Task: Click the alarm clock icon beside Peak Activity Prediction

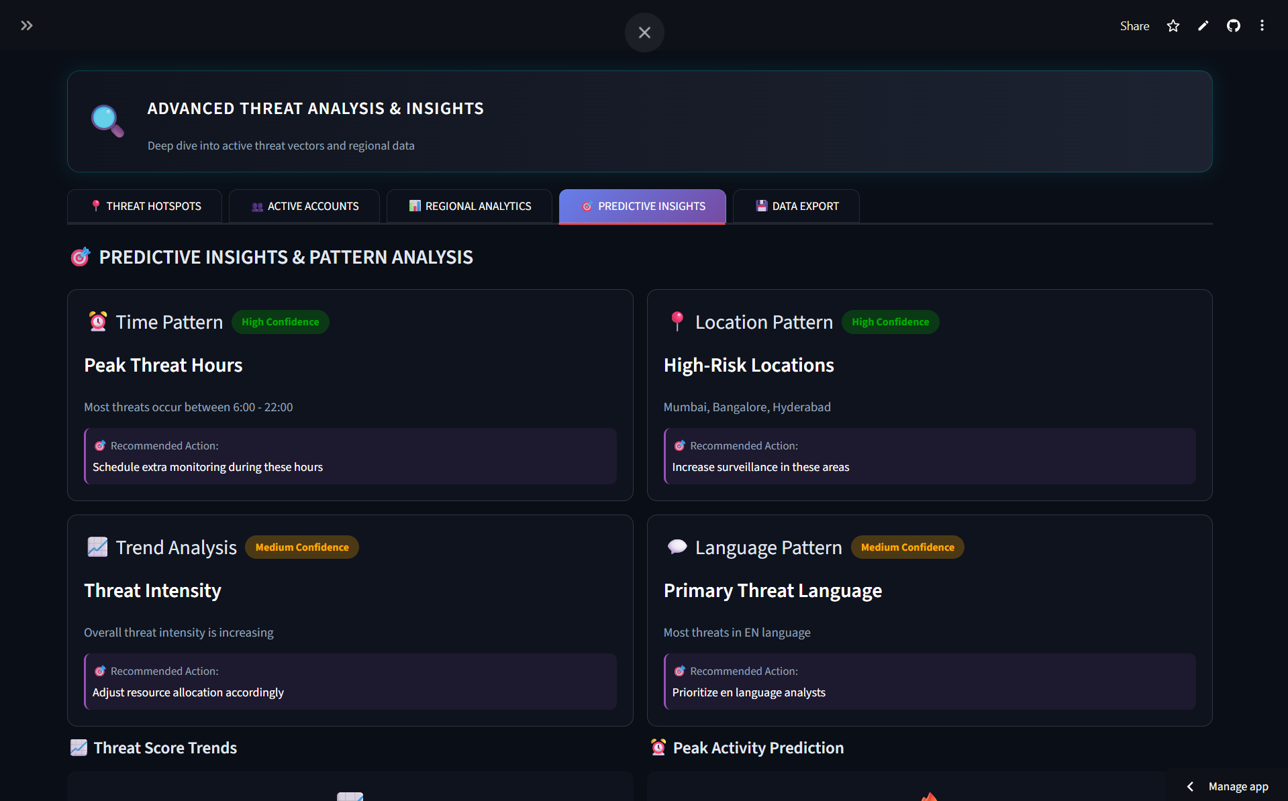Action: tap(658, 748)
